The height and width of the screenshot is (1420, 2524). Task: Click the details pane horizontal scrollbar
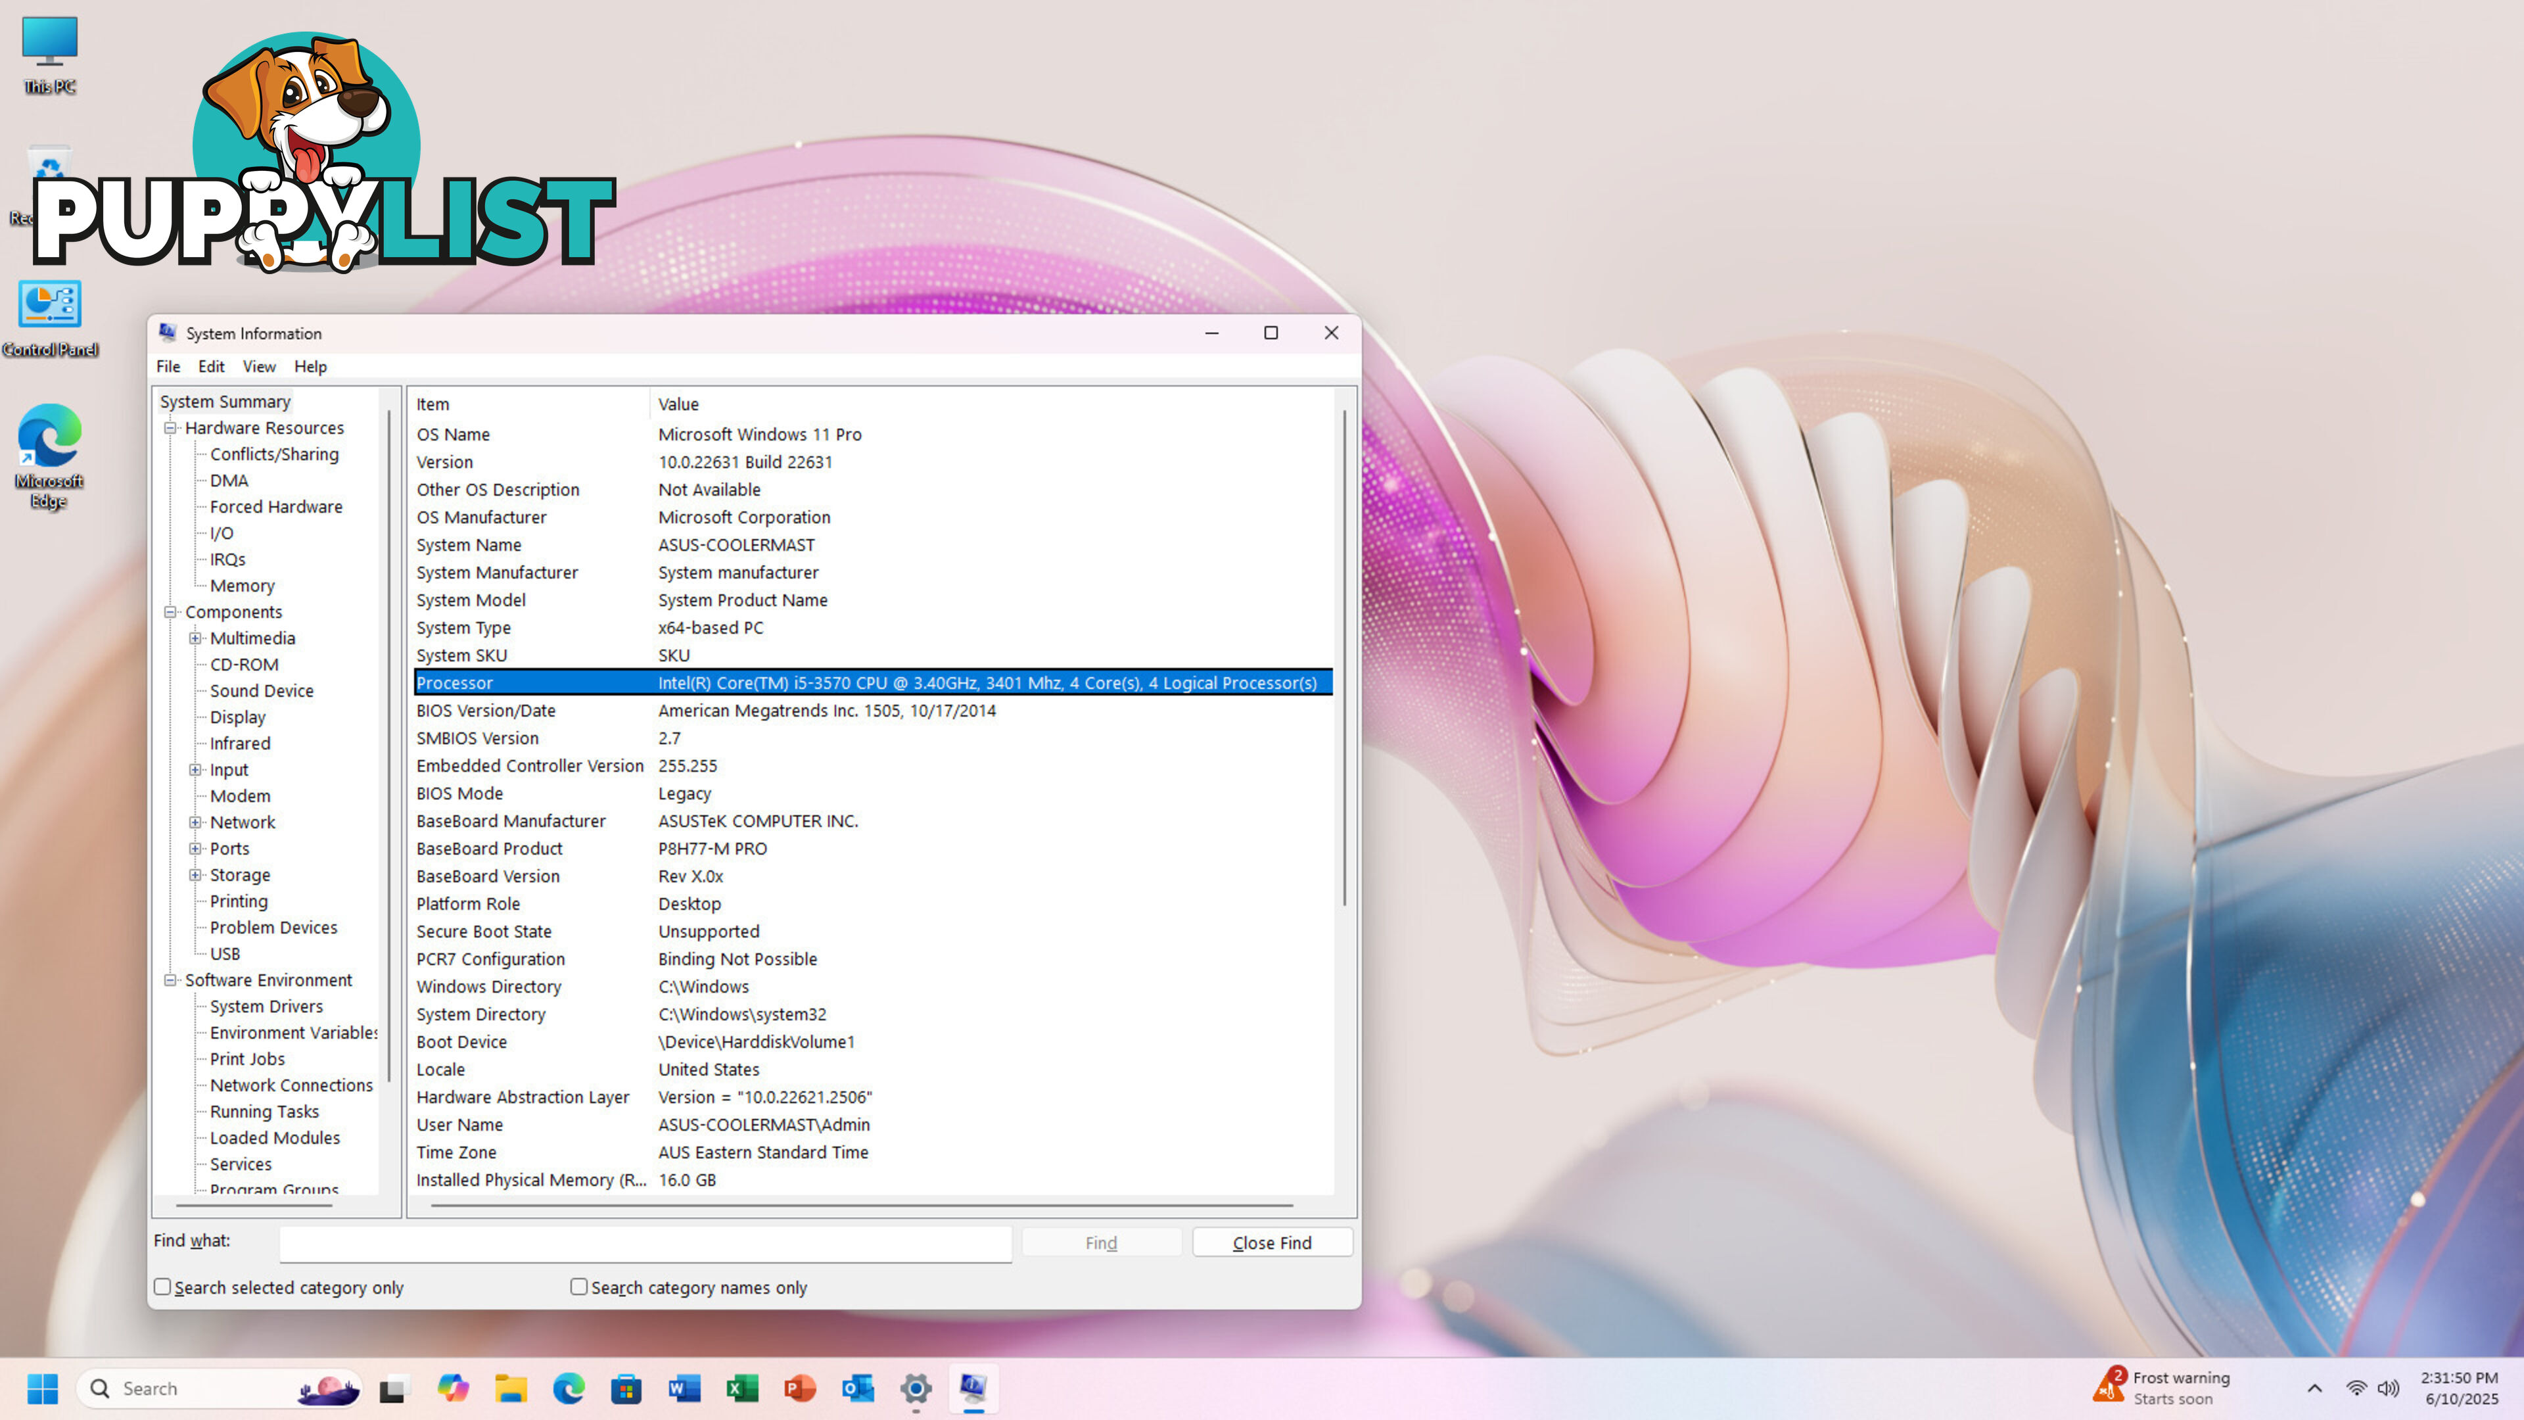862,1204
